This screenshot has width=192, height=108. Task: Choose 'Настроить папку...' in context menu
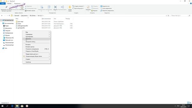point(37,42)
